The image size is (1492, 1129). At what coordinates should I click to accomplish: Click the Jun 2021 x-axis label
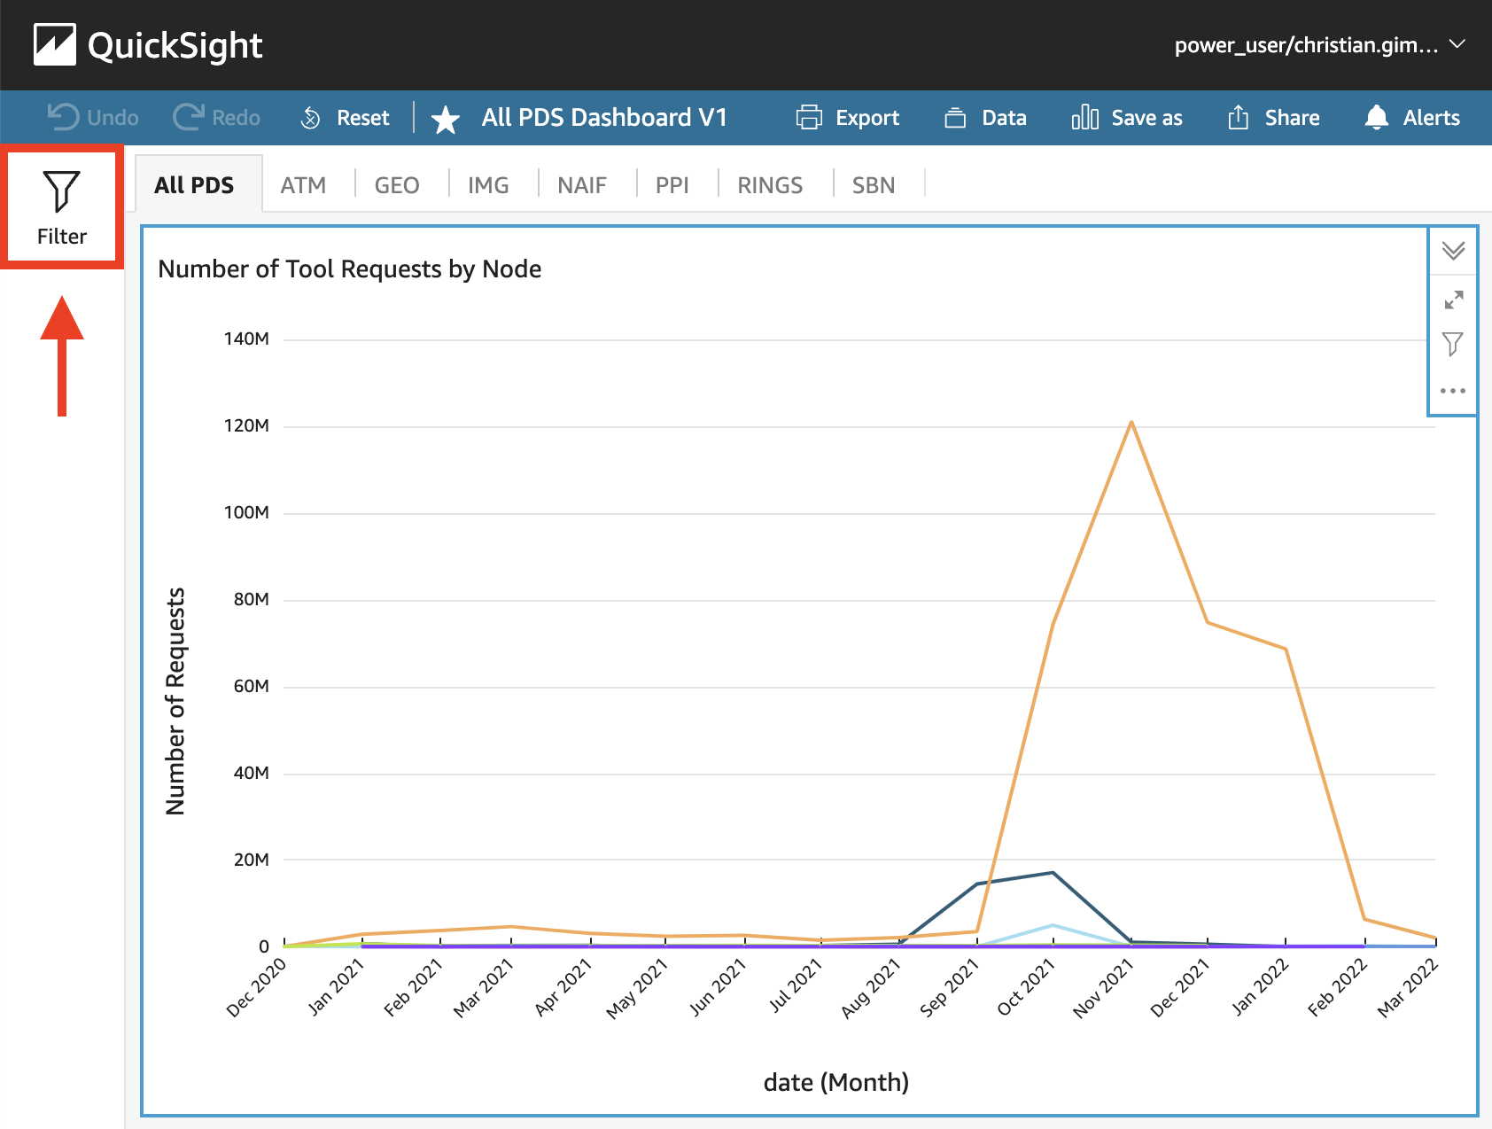[718, 987]
